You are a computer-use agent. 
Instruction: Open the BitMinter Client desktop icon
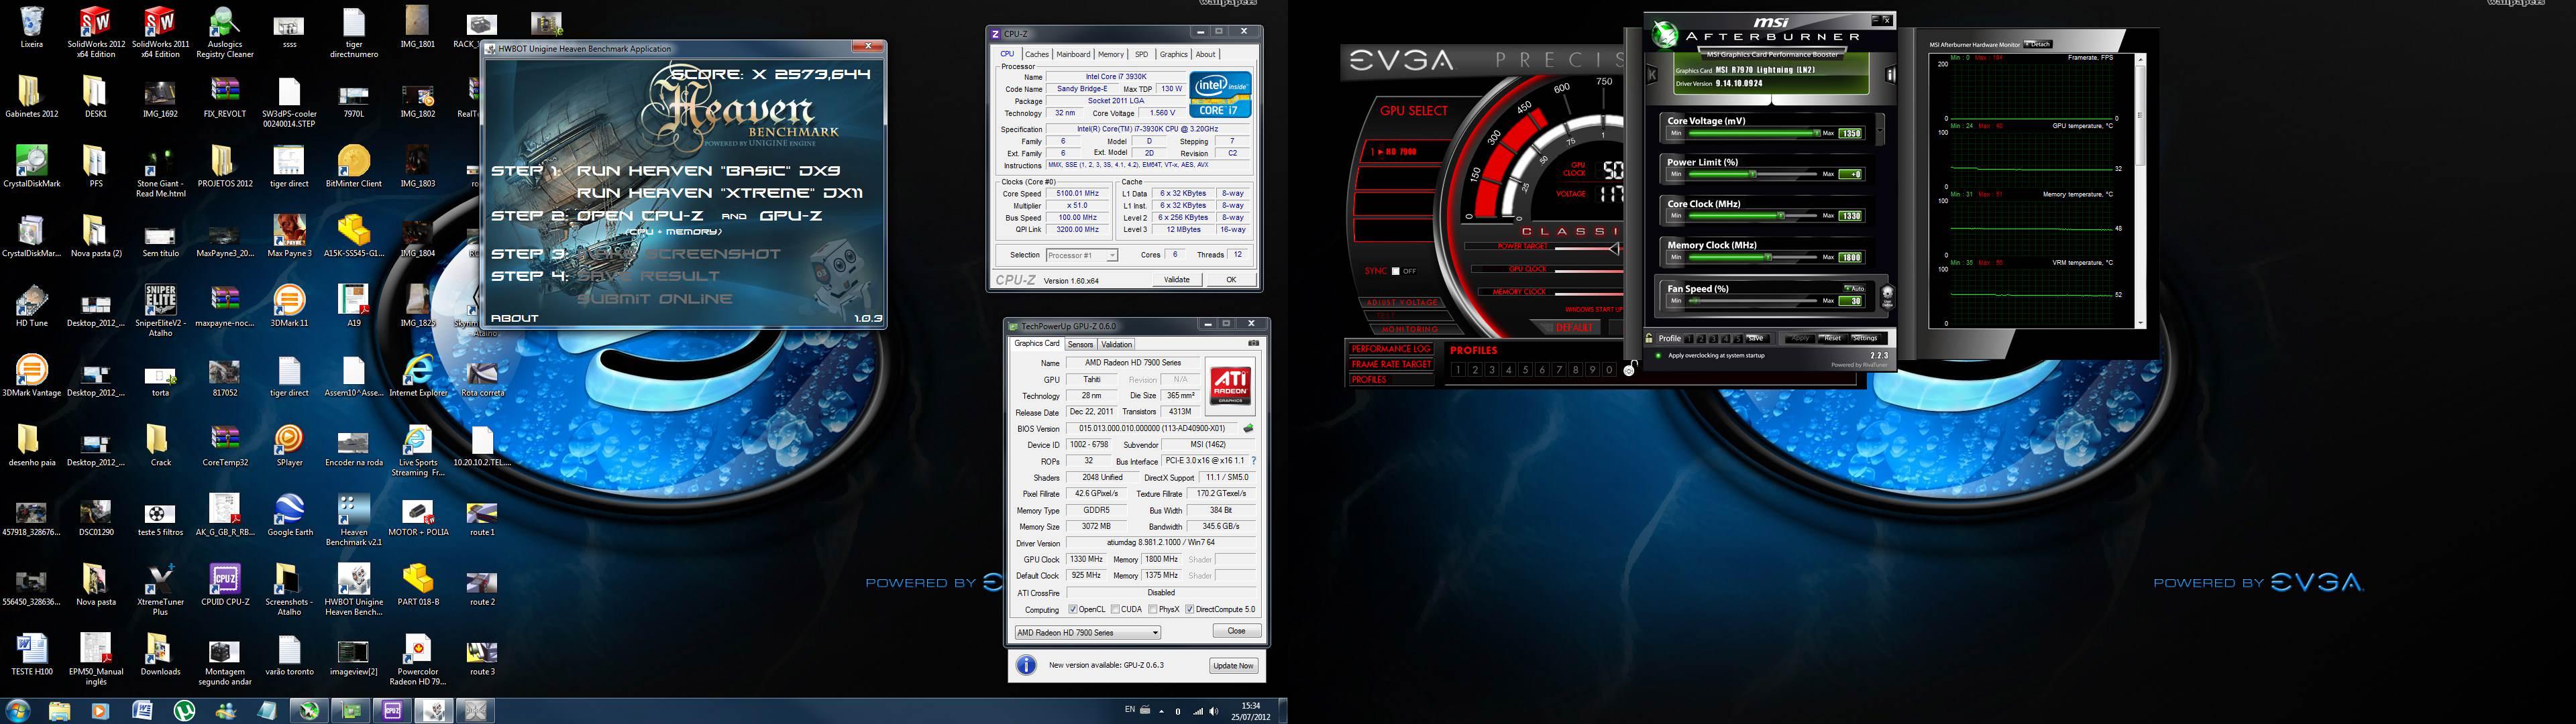[354, 166]
